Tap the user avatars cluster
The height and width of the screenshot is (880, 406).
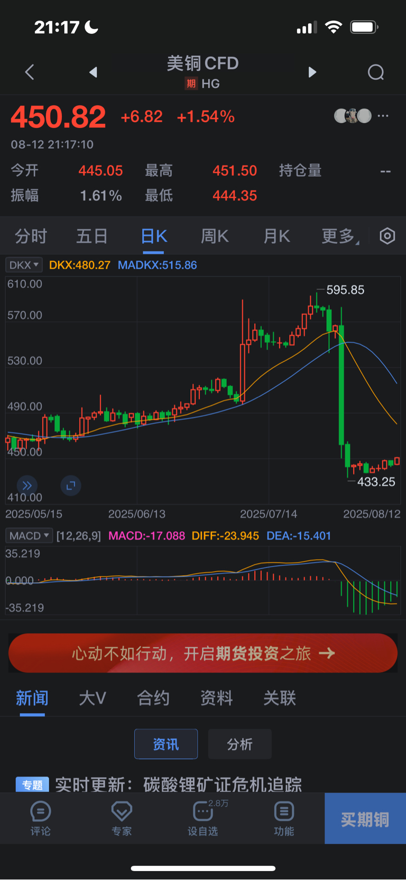pyautogui.click(x=353, y=115)
